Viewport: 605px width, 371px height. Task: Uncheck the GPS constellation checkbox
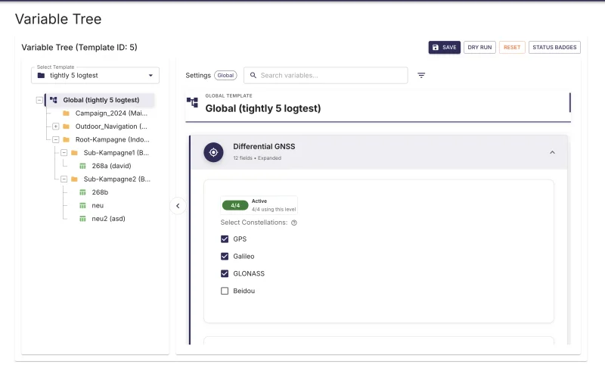point(225,238)
